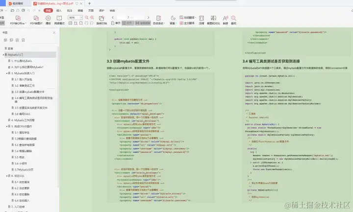Select bookmark 3.6 编写DAO
The width and height of the screenshot is (353, 212).
[x=22, y=114]
